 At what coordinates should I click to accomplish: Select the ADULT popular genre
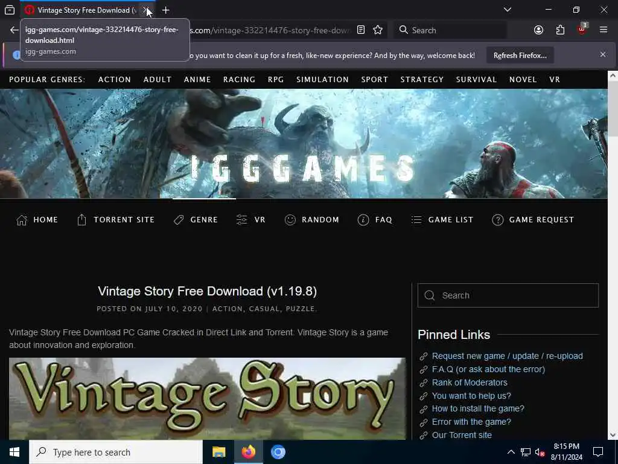click(158, 79)
